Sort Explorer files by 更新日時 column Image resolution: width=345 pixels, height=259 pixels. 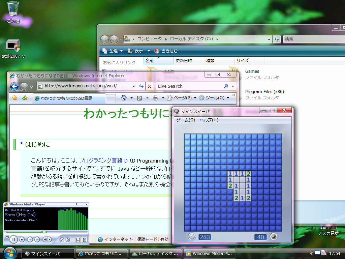[x=189, y=61]
